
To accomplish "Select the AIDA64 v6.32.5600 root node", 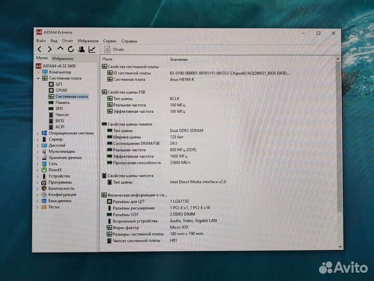I will point(59,66).
